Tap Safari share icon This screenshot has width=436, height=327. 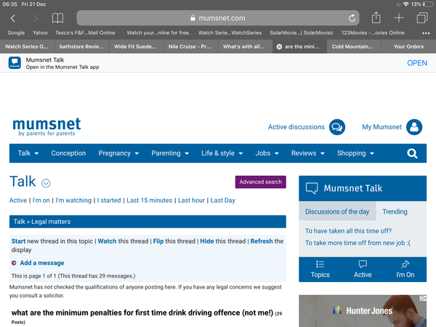pos(376,17)
